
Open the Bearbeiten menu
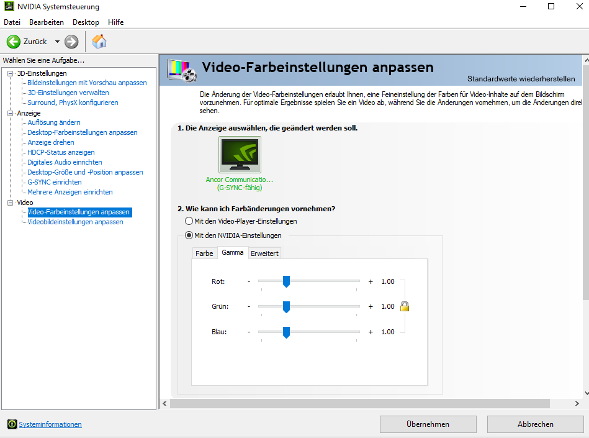(x=47, y=22)
